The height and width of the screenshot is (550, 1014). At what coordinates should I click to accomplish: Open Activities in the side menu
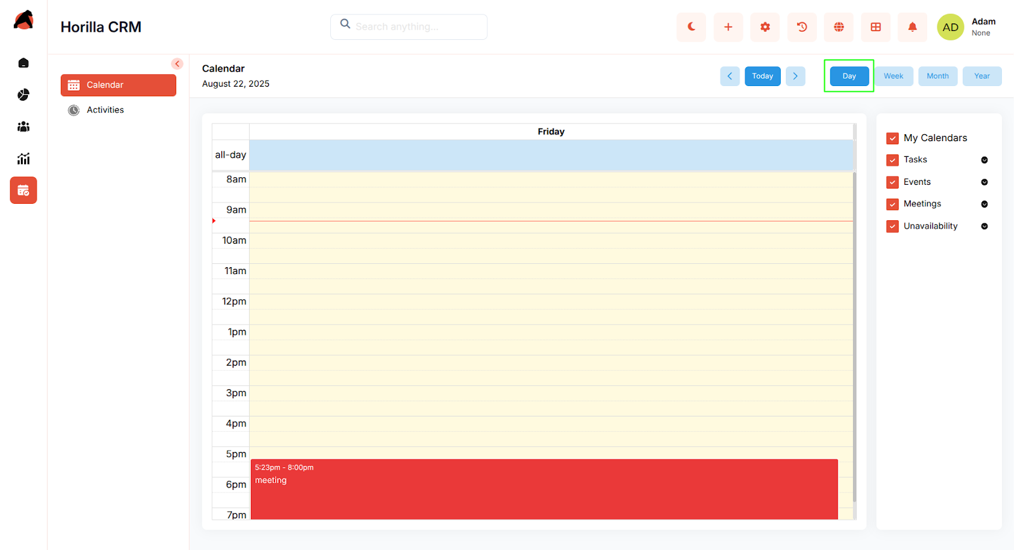(x=105, y=110)
